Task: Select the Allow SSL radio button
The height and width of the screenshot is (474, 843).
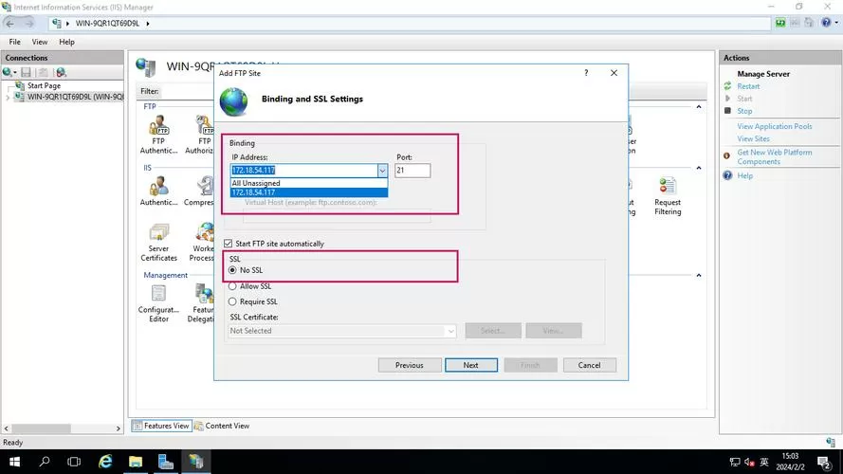Action: (x=232, y=286)
